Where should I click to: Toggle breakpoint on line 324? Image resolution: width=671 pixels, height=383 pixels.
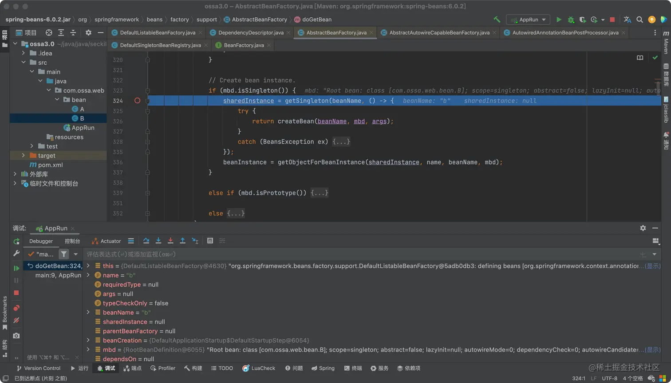[x=137, y=101]
